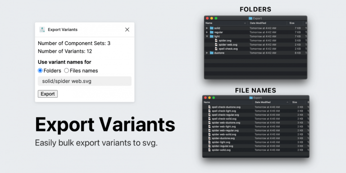Select the Files names radio option
This screenshot has height=173, width=346.
point(66,71)
